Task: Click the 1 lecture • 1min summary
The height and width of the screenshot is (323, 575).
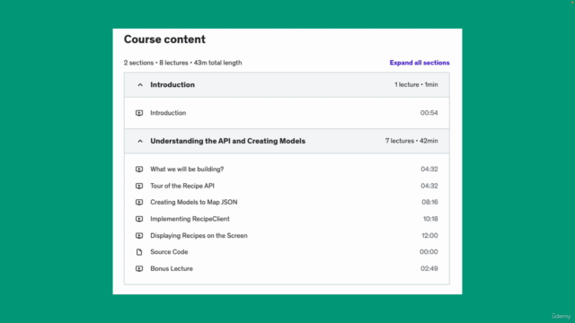Action: coord(416,84)
